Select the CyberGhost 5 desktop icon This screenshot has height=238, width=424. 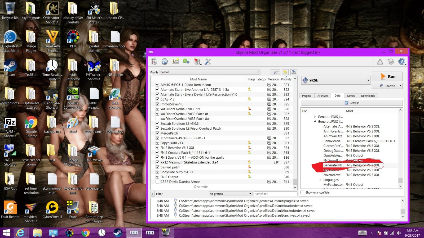[x=52, y=209]
